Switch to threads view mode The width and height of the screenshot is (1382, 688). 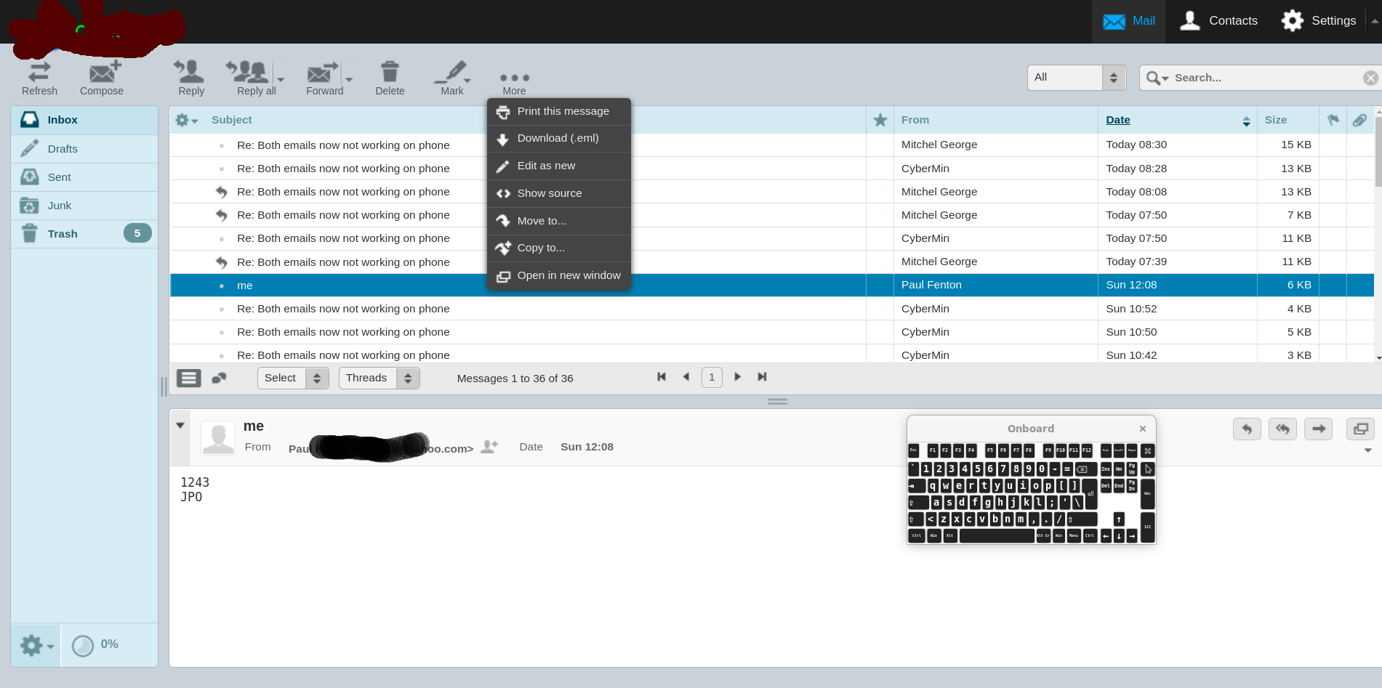(x=219, y=378)
